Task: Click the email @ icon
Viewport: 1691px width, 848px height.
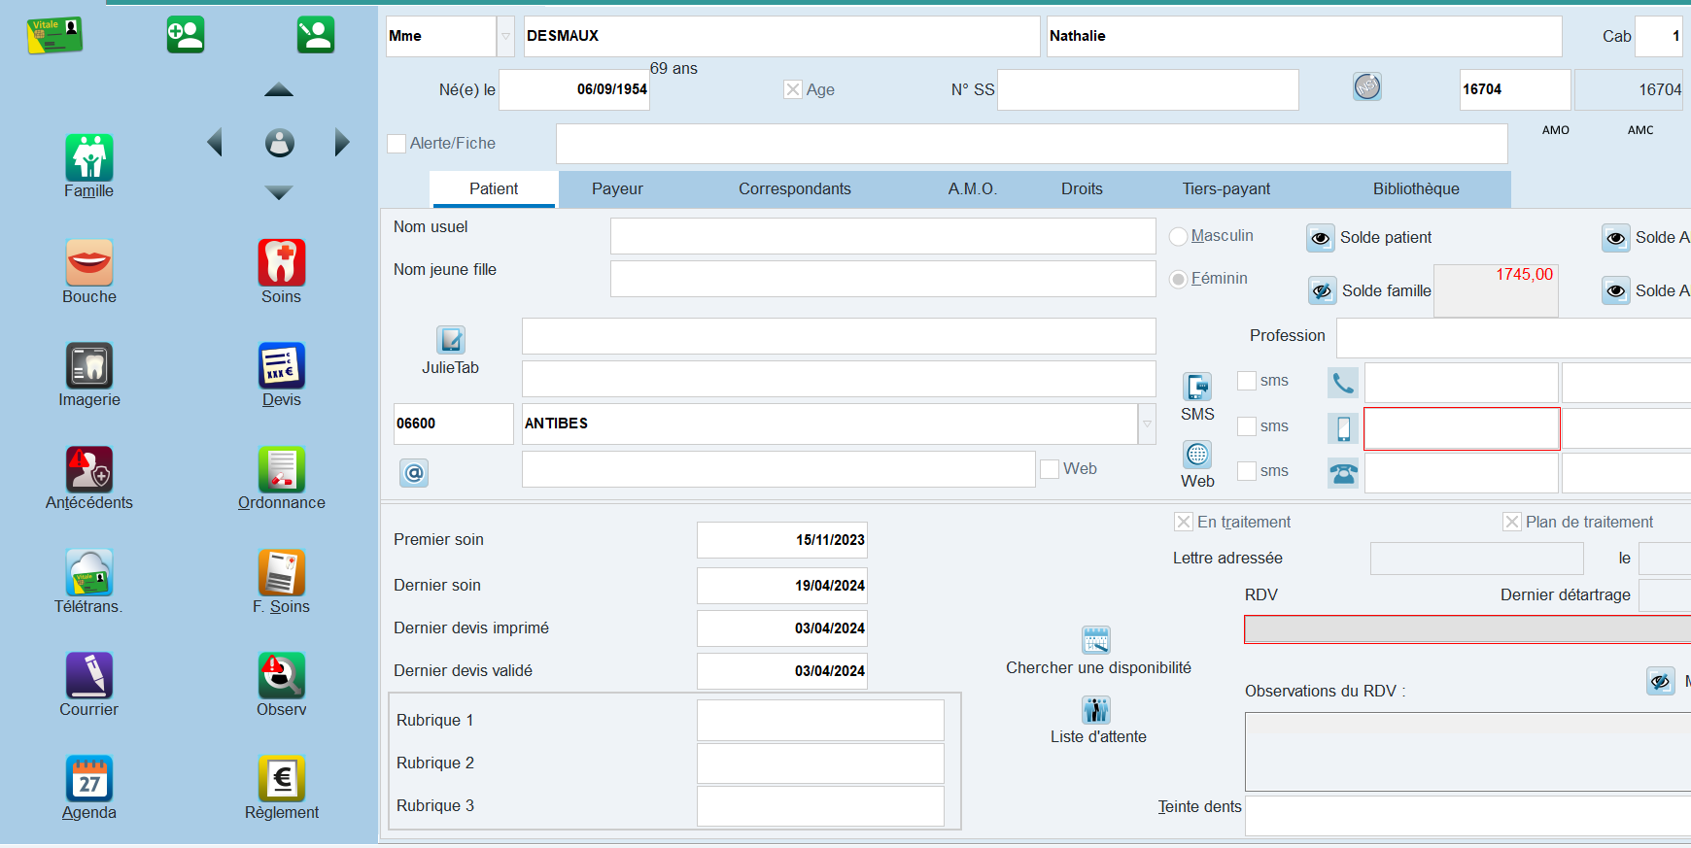Action: (x=414, y=473)
